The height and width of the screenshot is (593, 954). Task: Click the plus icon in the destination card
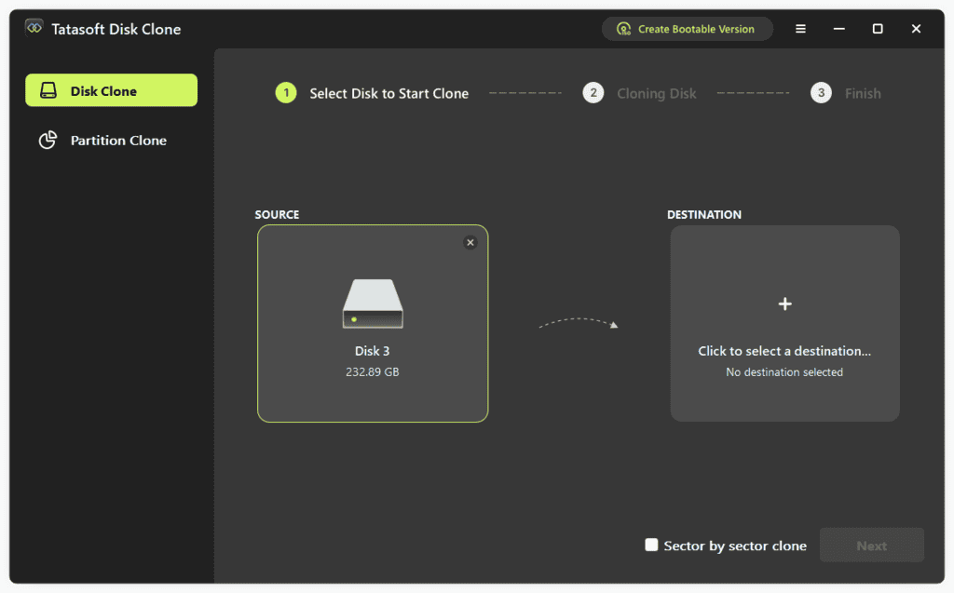point(784,303)
